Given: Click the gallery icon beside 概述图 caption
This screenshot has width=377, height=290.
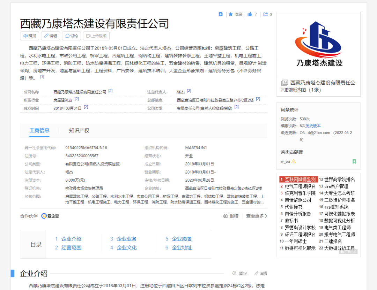Looking at the screenshot, I should [x=284, y=83].
